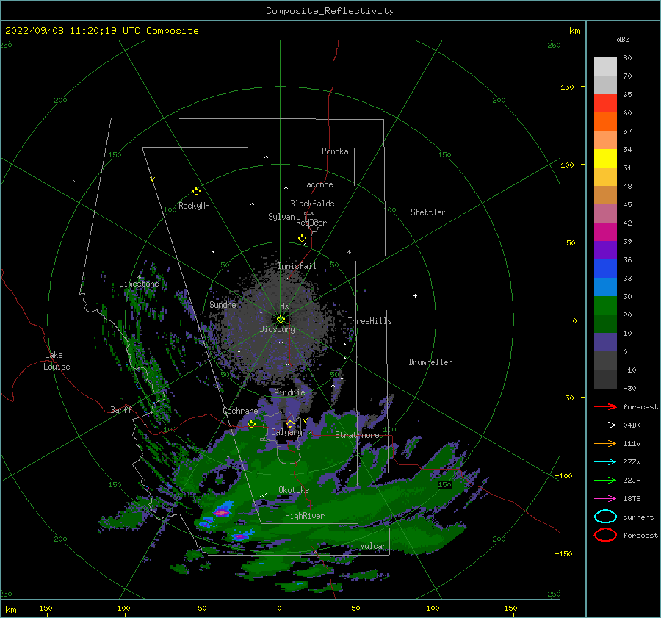Click the Calgary city label
This screenshot has height=618, width=661.
click(x=286, y=432)
